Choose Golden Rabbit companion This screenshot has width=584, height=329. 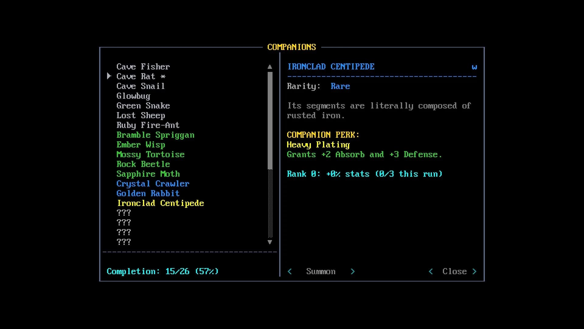148,193
